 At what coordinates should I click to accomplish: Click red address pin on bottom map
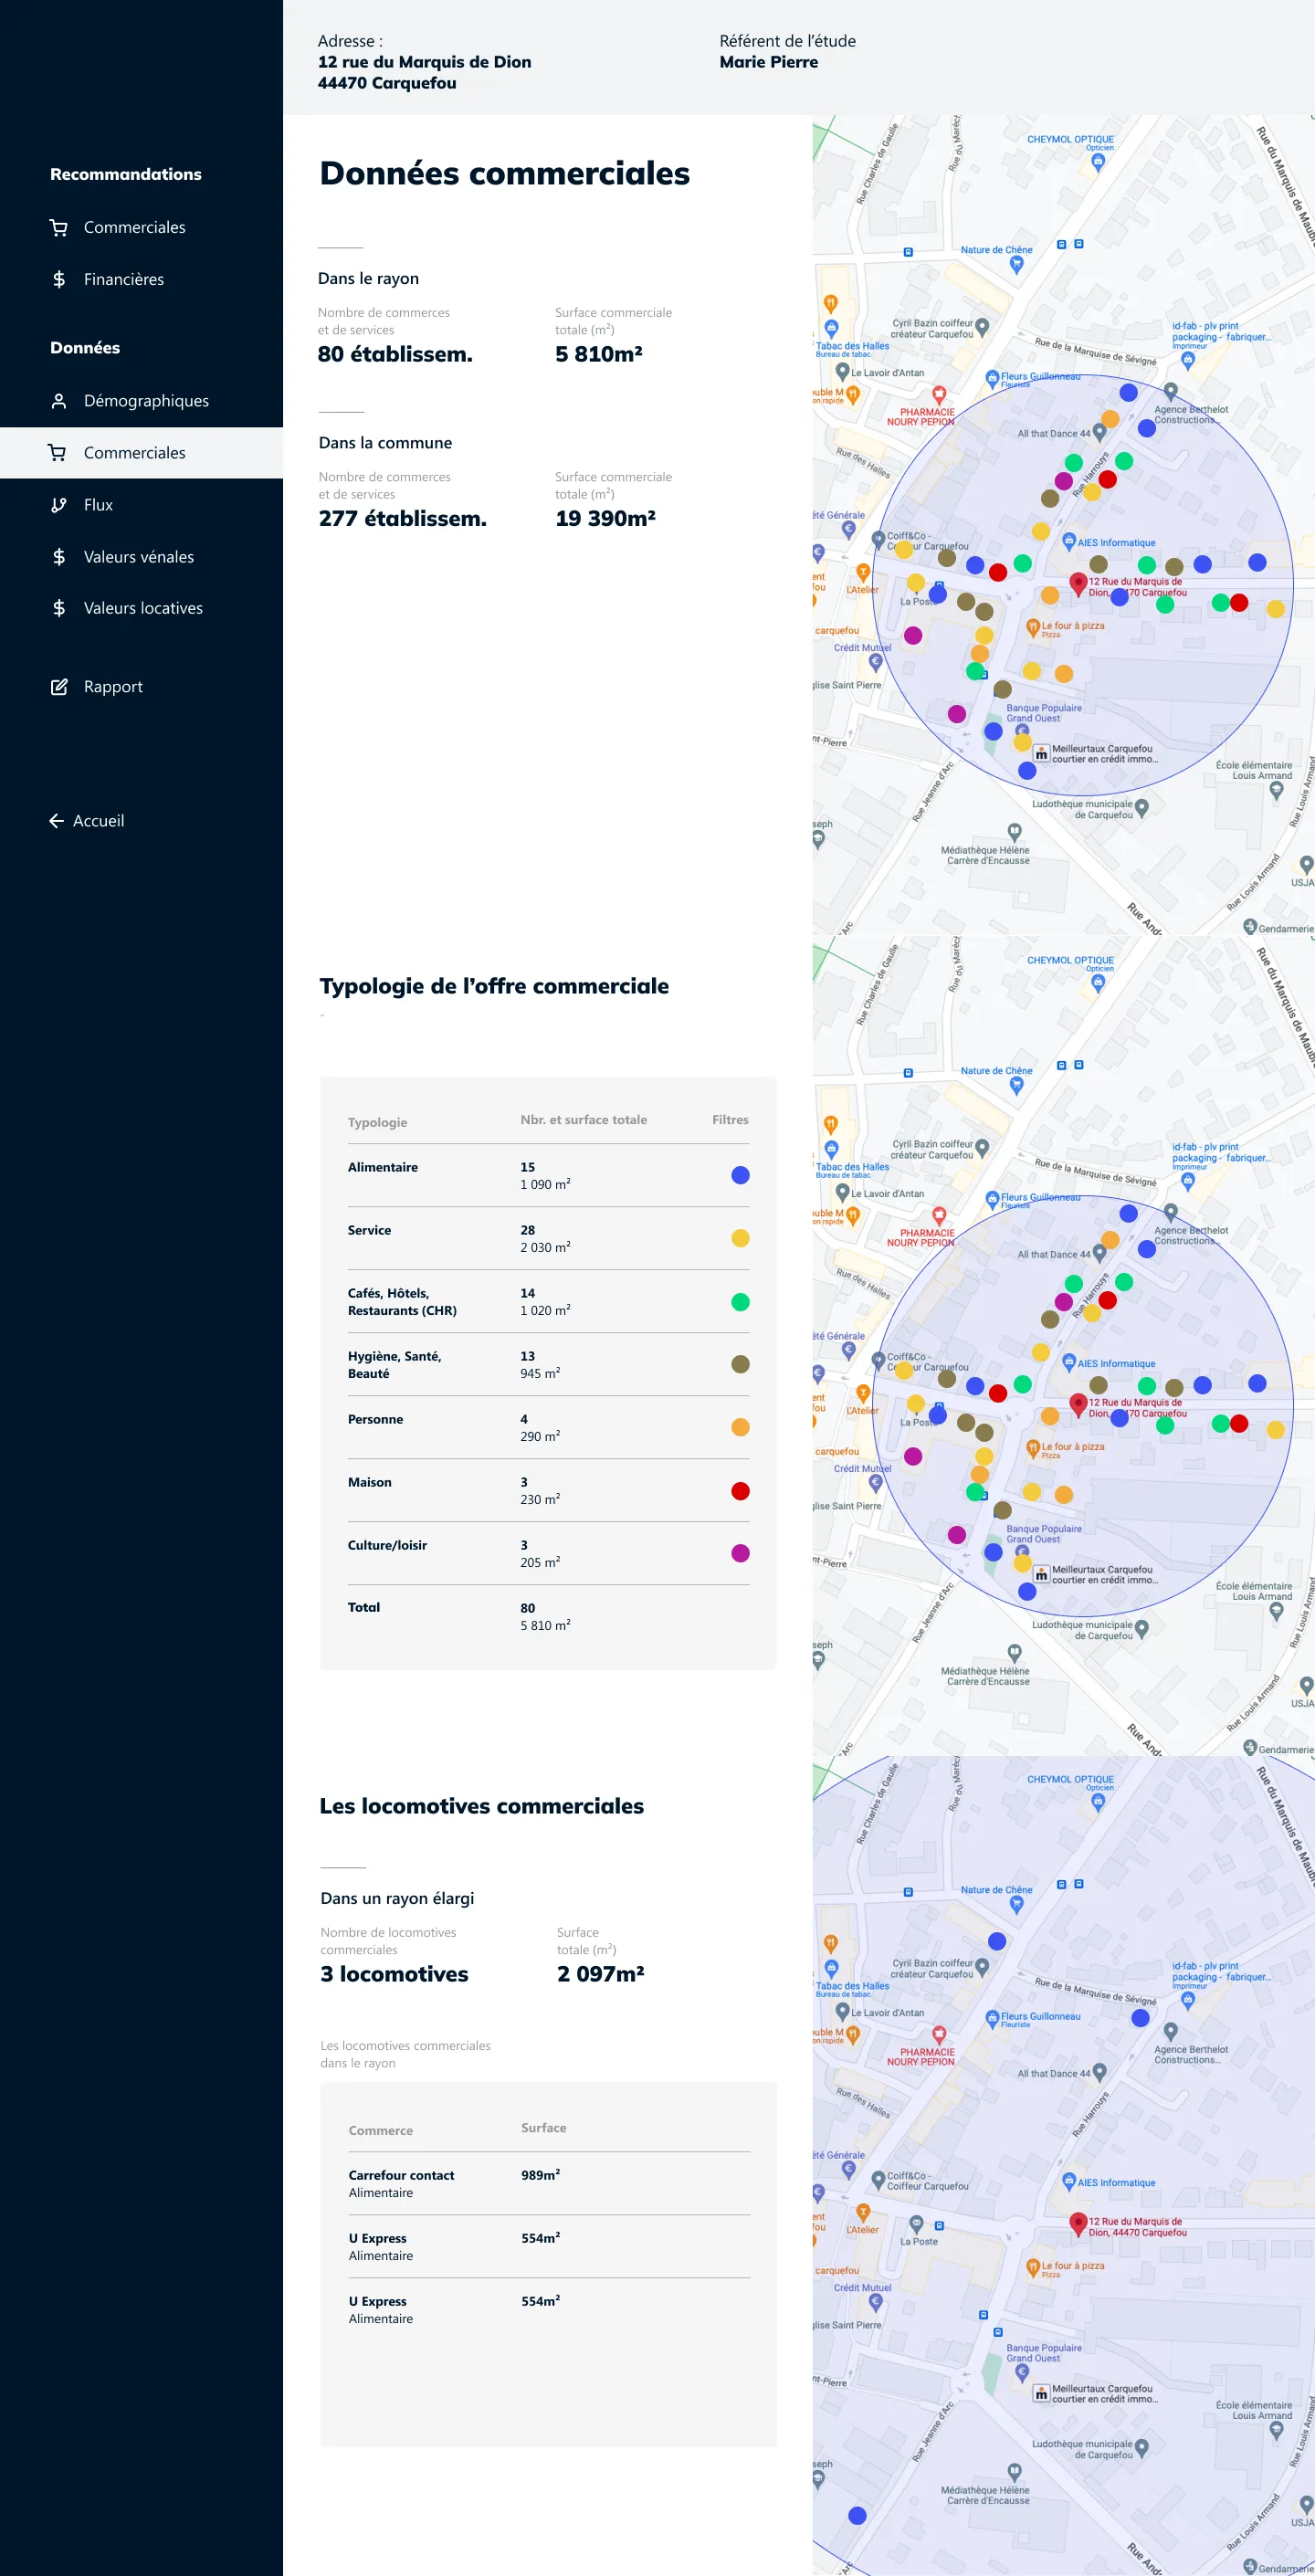[1078, 2224]
